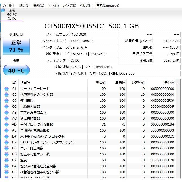
Task: Click the blank field right of ファームウェア row
Action: coord(167,35)
